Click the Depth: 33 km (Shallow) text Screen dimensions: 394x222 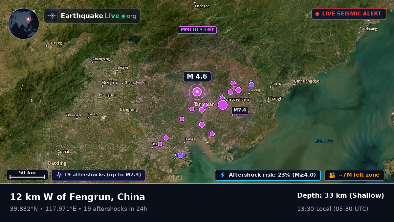340,195
